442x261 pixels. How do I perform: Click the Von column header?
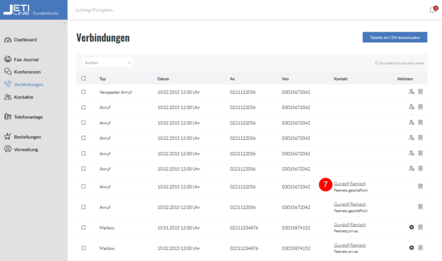pyautogui.click(x=285, y=79)
